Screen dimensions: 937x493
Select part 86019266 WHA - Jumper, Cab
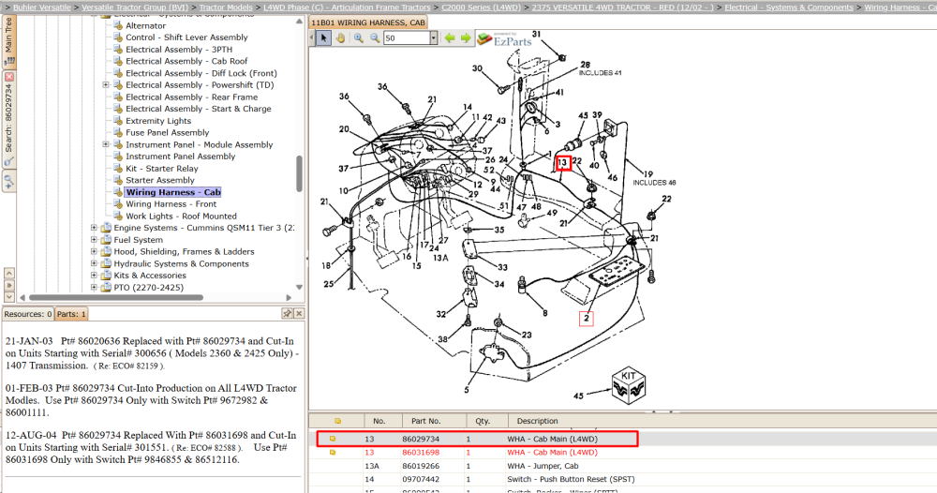(623, 466)
